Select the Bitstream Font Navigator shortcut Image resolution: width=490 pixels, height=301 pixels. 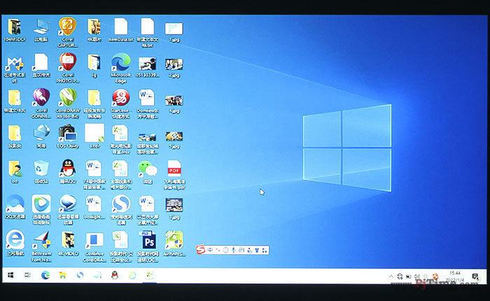pyautogui.click(x=41, y=240)
